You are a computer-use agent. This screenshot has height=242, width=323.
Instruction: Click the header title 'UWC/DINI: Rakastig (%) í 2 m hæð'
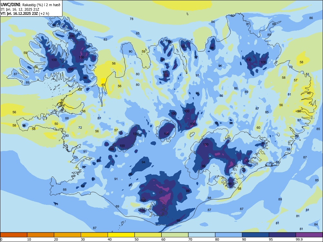pyautogui.click(x=30, y=5)
